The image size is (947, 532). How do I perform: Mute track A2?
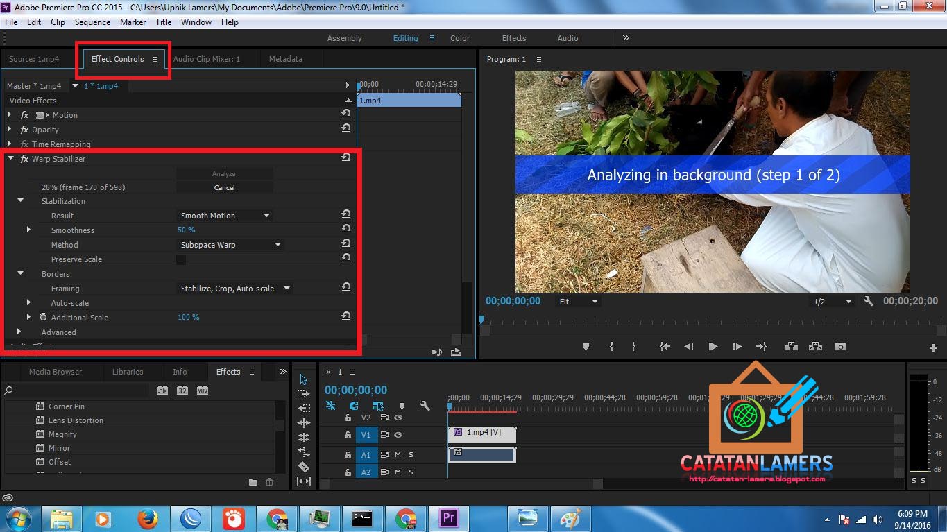(398, 472)
